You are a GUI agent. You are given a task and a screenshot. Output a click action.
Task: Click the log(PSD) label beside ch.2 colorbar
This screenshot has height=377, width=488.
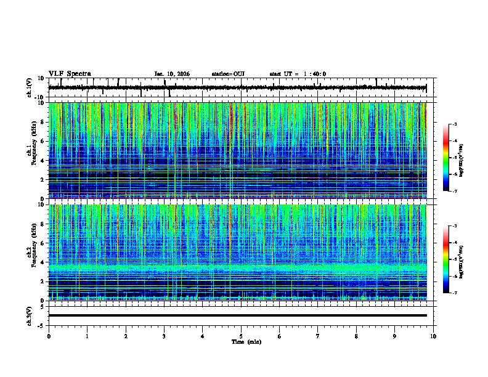[x=461, y=262]
